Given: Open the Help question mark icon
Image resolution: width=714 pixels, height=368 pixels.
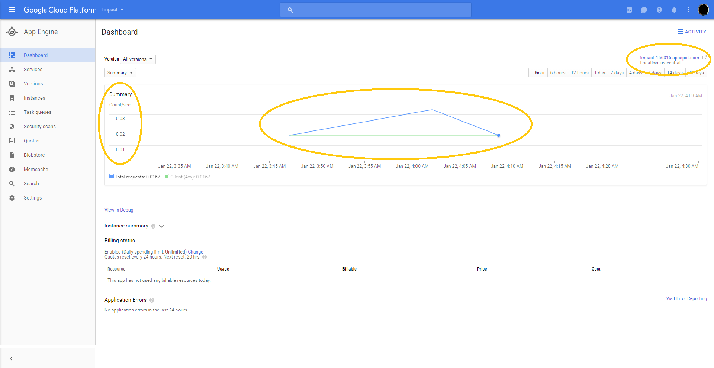Looking at the screenshot, I should [659, 10].
